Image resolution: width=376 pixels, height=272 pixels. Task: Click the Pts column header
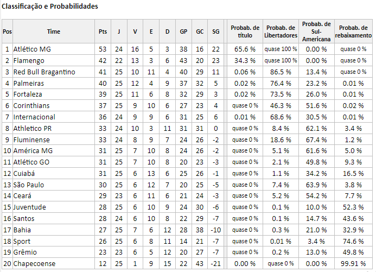[x=103, y=31]
